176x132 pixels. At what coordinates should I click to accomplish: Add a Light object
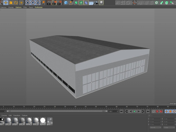[x=101, y=3]
